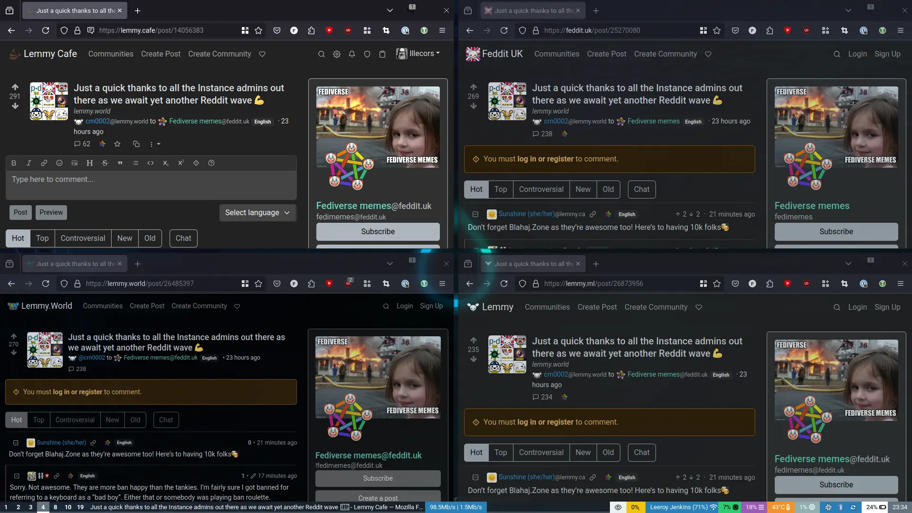The height and width of the screenshot is (513, 912).
Task: Subscribe to Fediverse memes in the Feddit UK window
Action: point(836,232)
